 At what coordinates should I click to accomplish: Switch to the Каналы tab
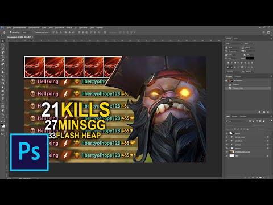click(x=235, y=116)
